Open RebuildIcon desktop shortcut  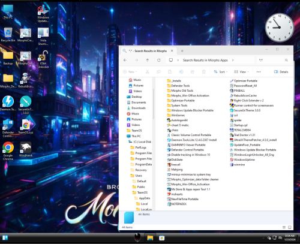point(26,80)
